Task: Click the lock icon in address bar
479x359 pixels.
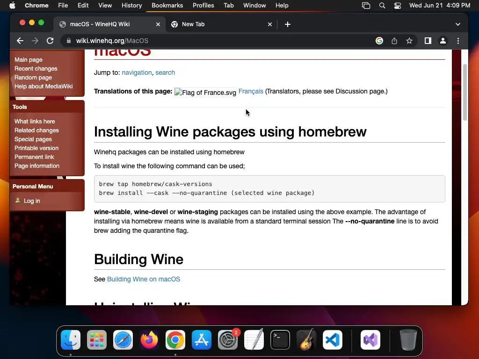Action: coord(69,41)
